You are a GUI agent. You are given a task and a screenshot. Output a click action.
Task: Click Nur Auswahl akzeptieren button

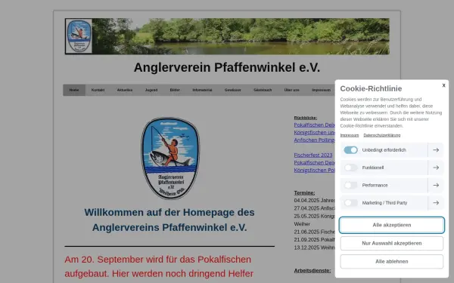pos(392,244)
